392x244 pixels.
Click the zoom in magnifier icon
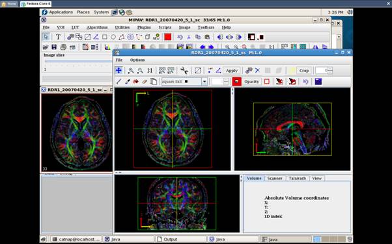pyautogui.click(x=130, y=71)
